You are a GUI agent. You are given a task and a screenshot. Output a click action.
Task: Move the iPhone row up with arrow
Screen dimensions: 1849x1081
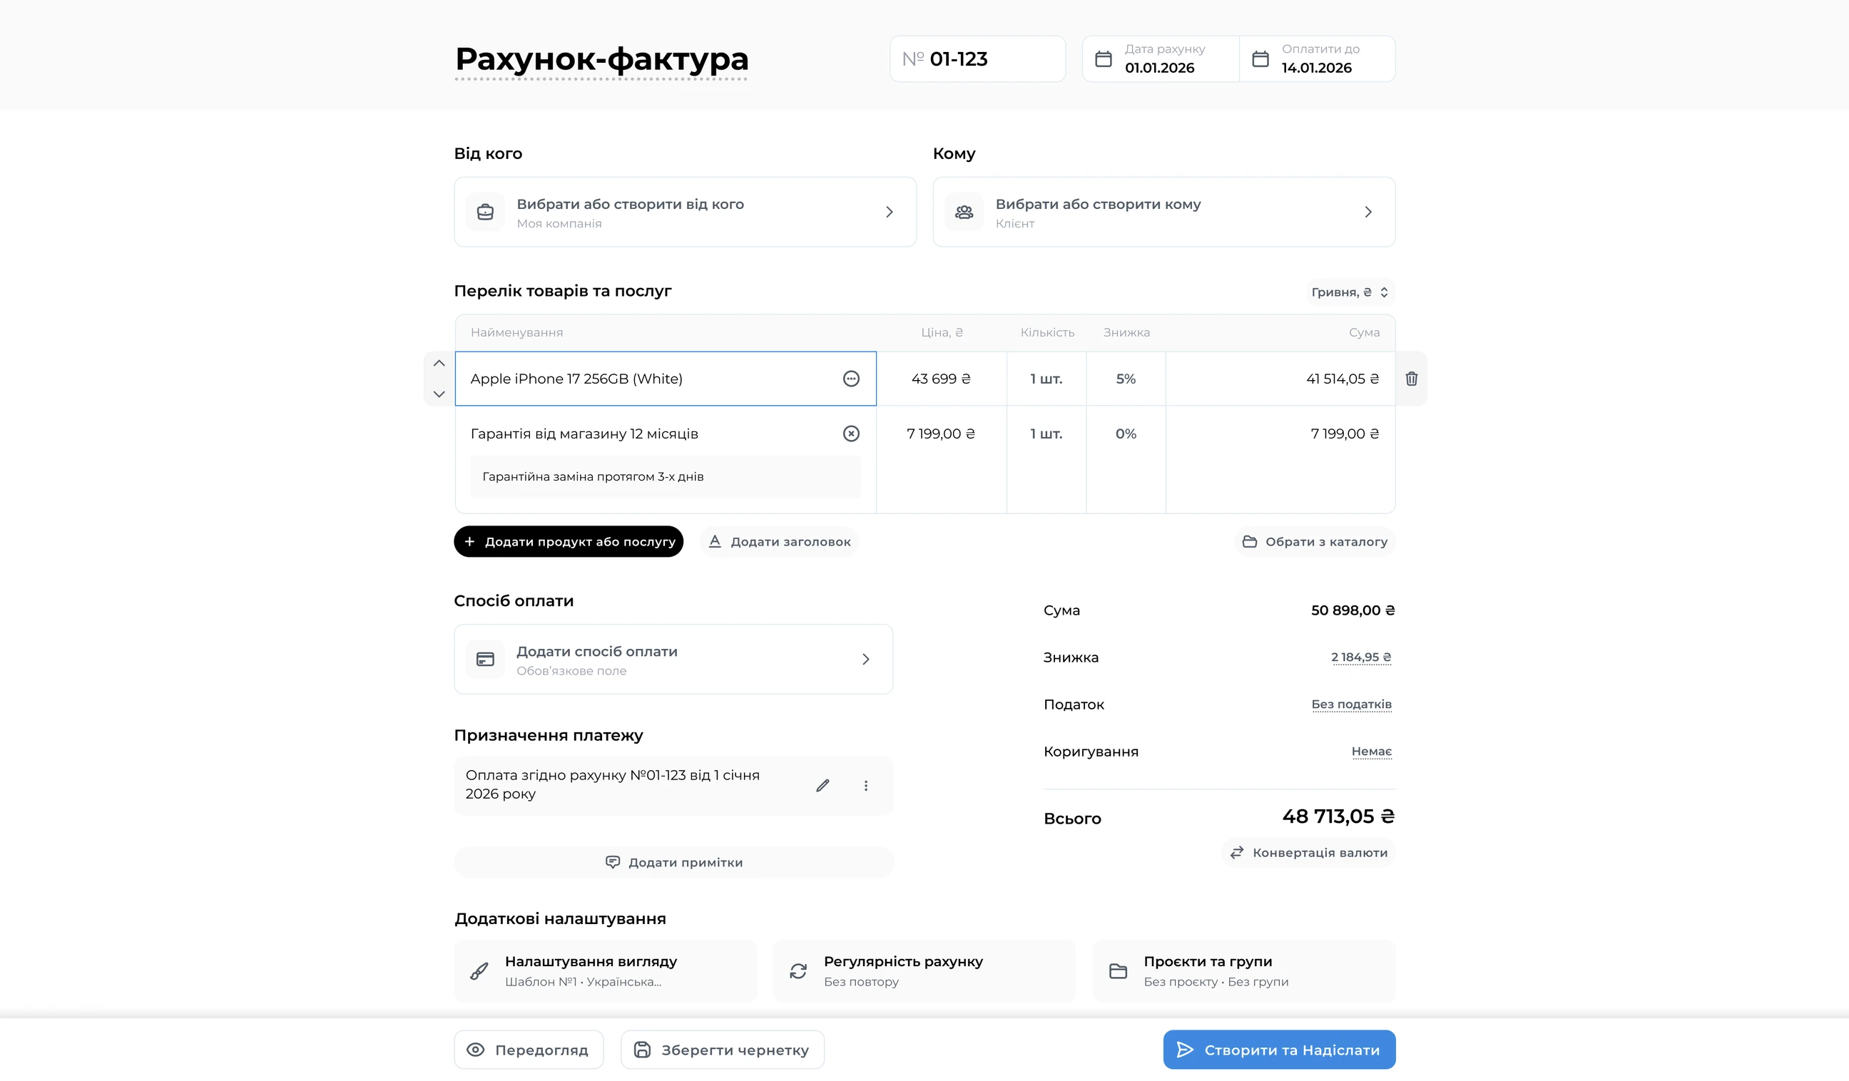(439, 363)
